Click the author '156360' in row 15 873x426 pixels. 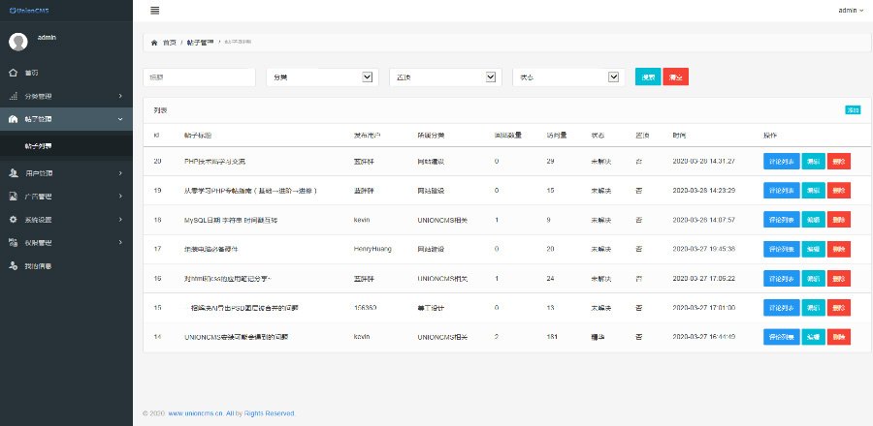[x=366, y=307]
